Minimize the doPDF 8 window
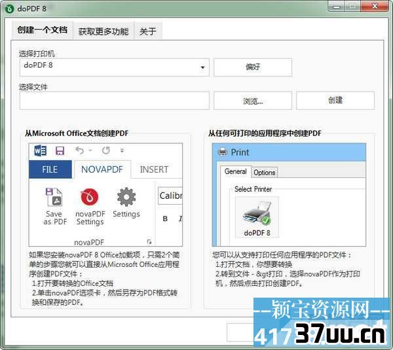This screenshot has width=393, height=350. (337, 7)
